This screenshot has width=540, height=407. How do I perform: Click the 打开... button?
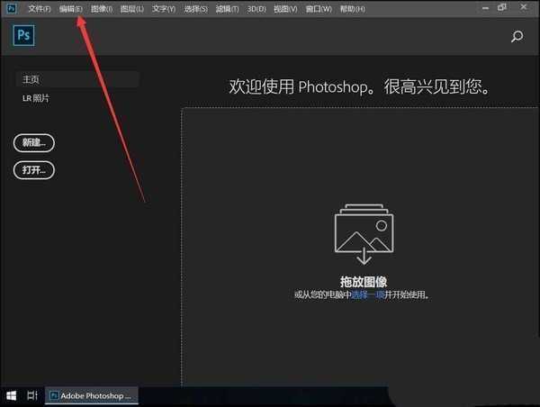(34, 170)
